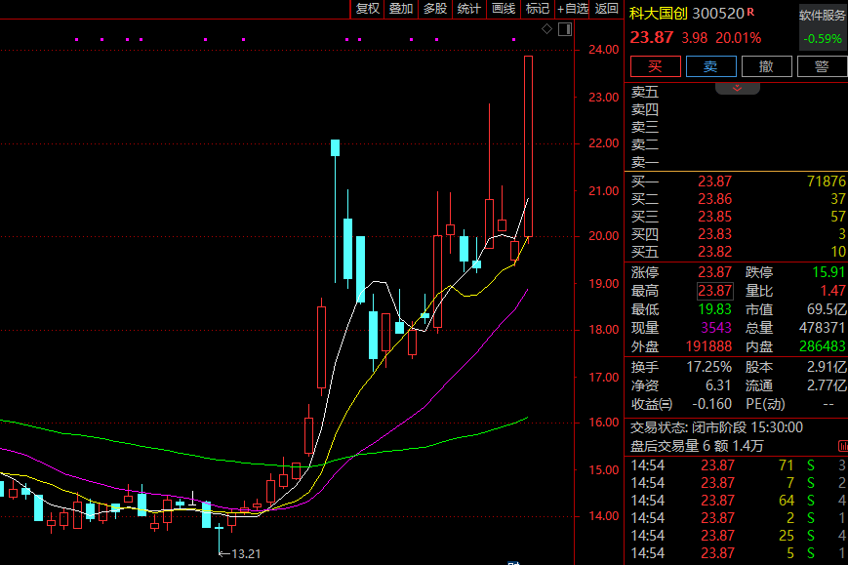Click the 警 price alert button

coord(821,66)
